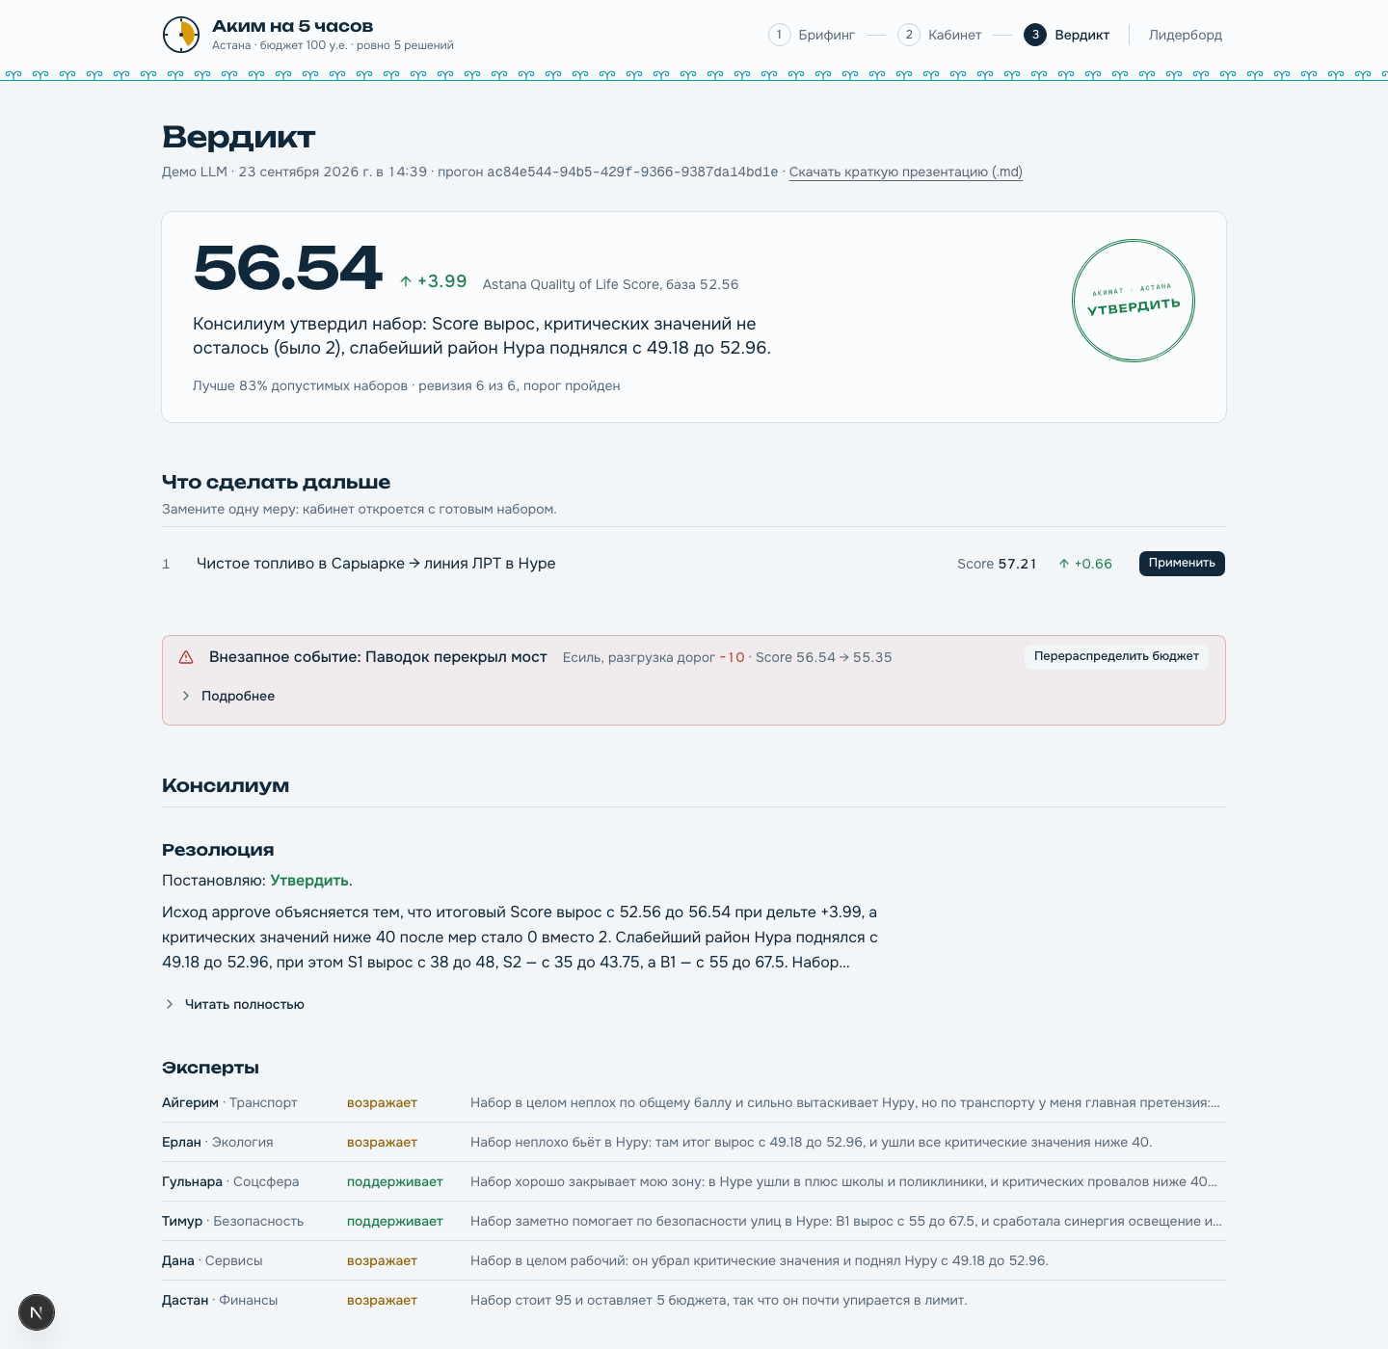Click the Применить button
1388x1349 pixels.
coord(1182,564)
